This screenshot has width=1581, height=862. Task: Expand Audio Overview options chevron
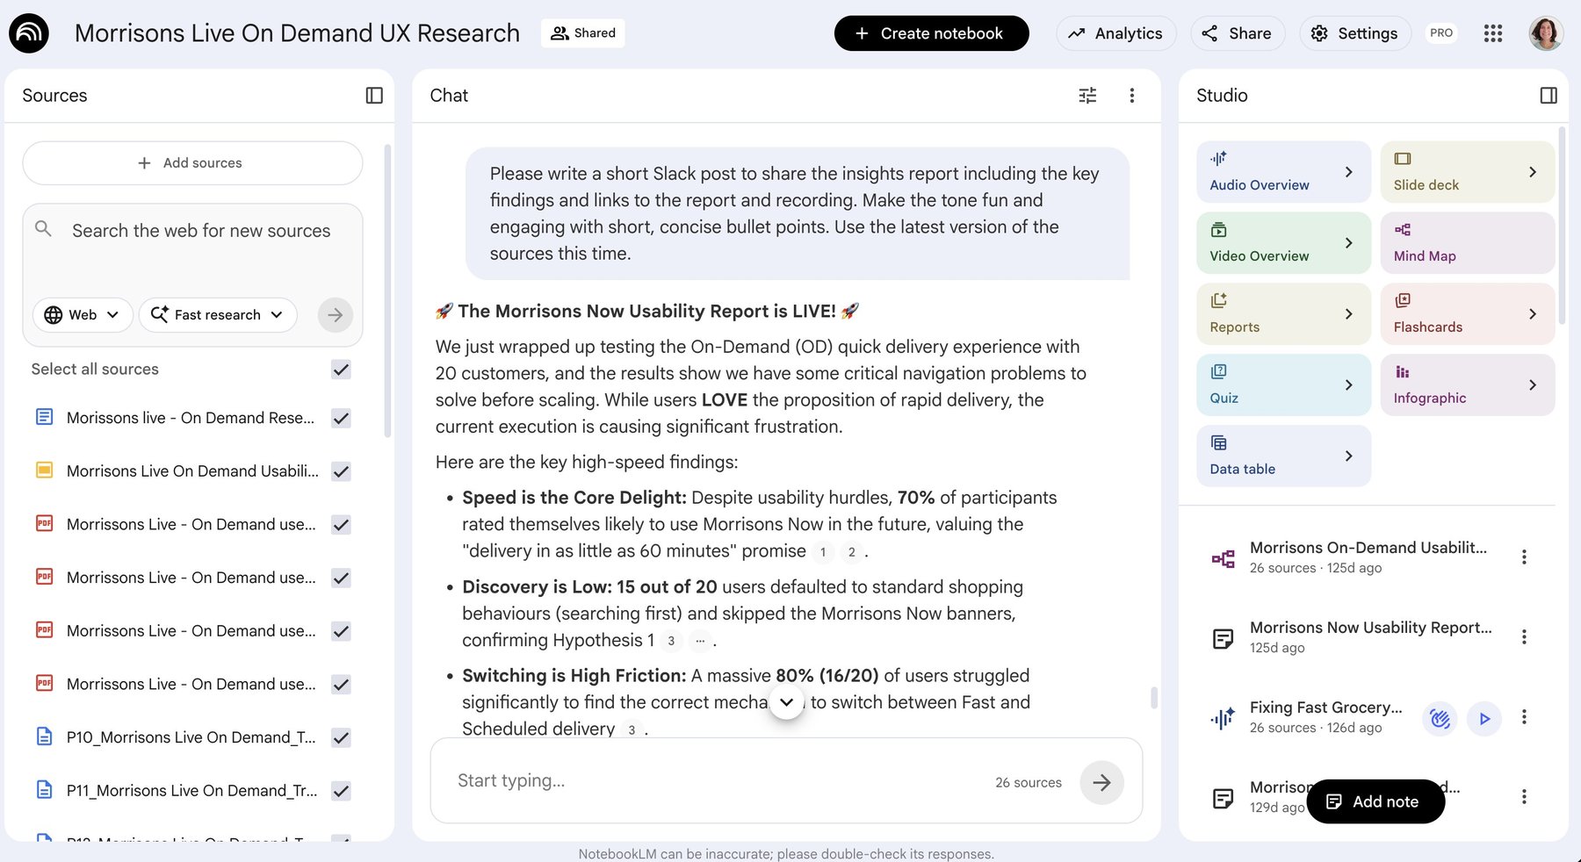click(1348, 172)
